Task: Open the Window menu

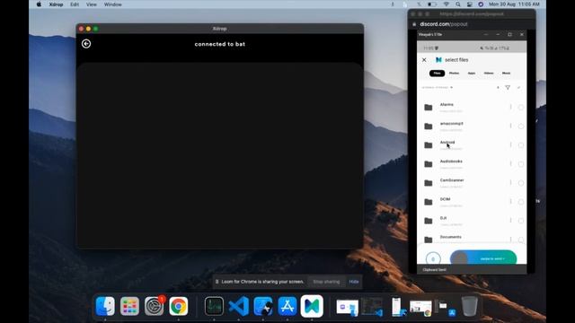Action: [x=112, y=4]
